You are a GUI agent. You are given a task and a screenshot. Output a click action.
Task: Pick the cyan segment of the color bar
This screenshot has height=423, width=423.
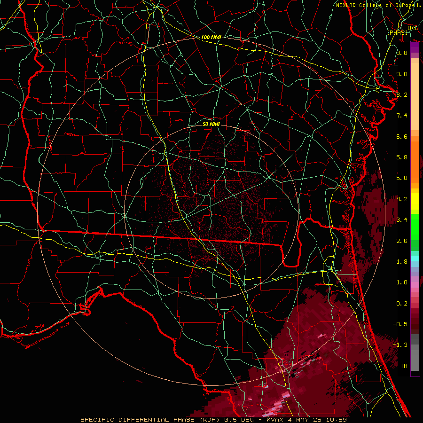[x=415, y=258]
